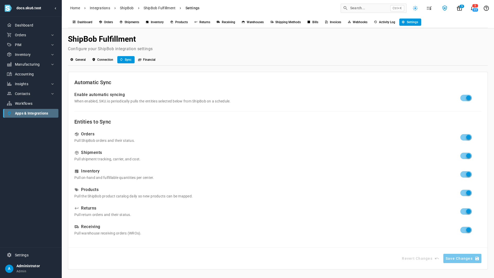Toggle the Receiving entity sync switch
The width and height of the screenshot is (494, 278).
click(466, 230)
